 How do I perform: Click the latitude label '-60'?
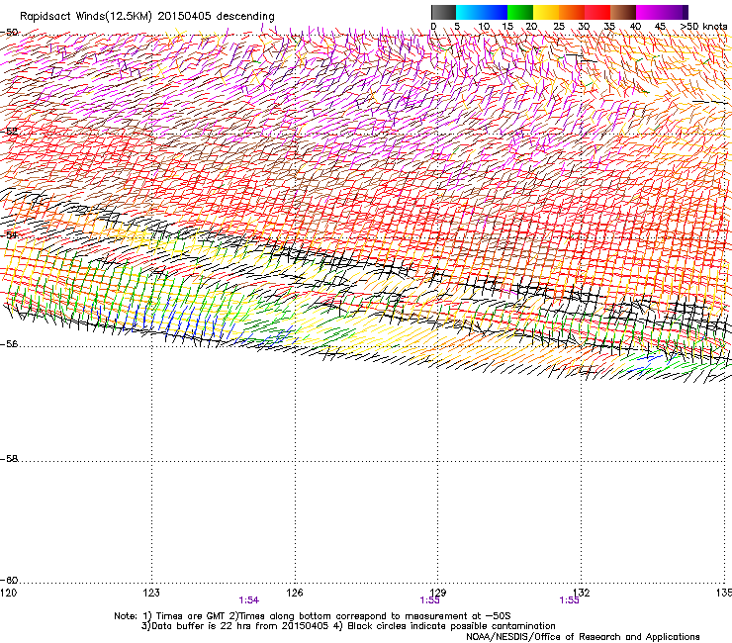click(x=9, y=580)
